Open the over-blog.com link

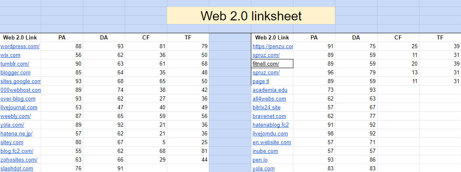click(18, 98)
